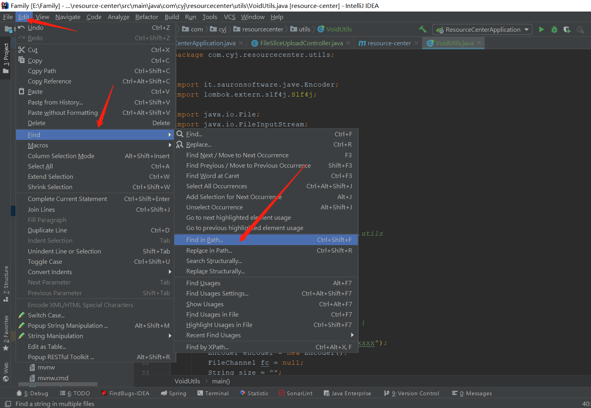Click project tree horizontal scrollbar
Viewport: 591px width, 408px height.
point(58,384)
